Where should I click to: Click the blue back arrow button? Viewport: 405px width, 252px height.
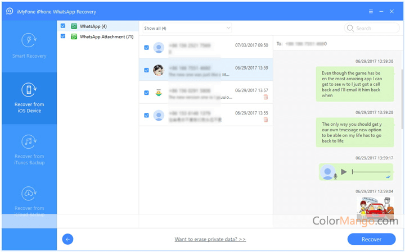pyautogui.click(x=68, y=239)
